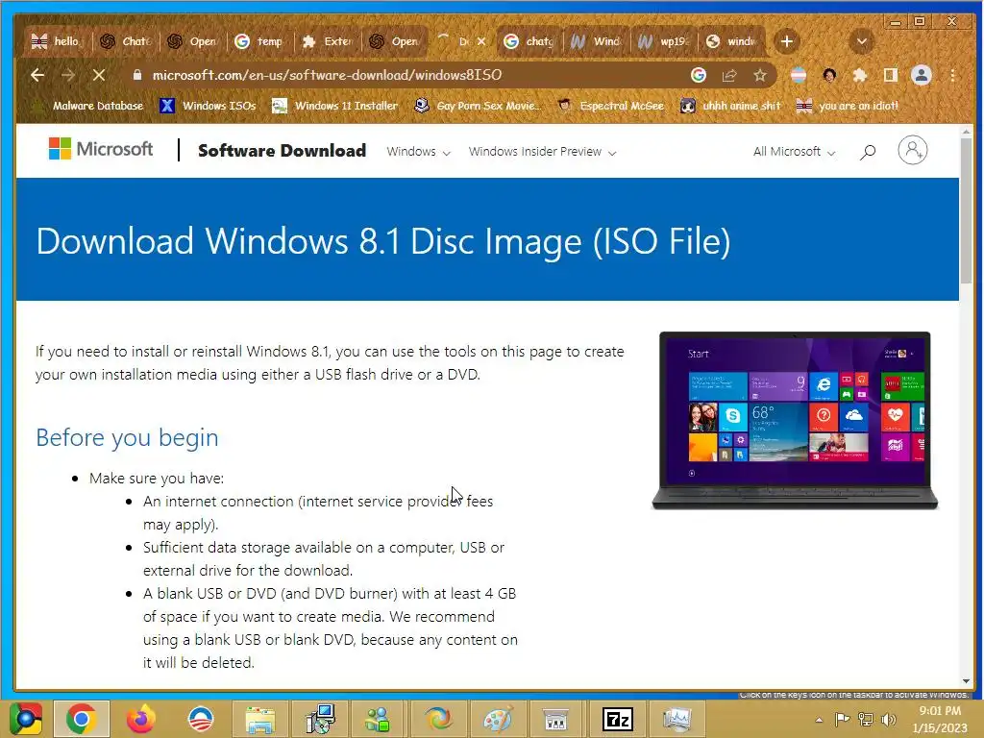Screen dimensions: 984x738
Task: Open the installer disc taskbar icon
Action: 320,719
